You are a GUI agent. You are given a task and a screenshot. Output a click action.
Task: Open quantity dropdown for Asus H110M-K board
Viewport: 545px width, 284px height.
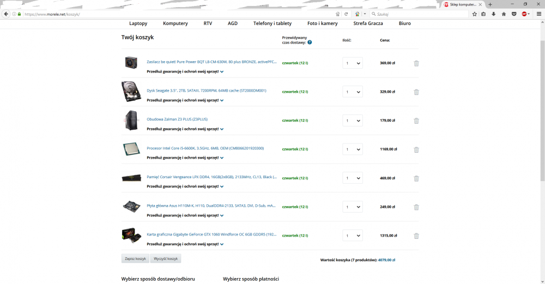coord(353,207)
